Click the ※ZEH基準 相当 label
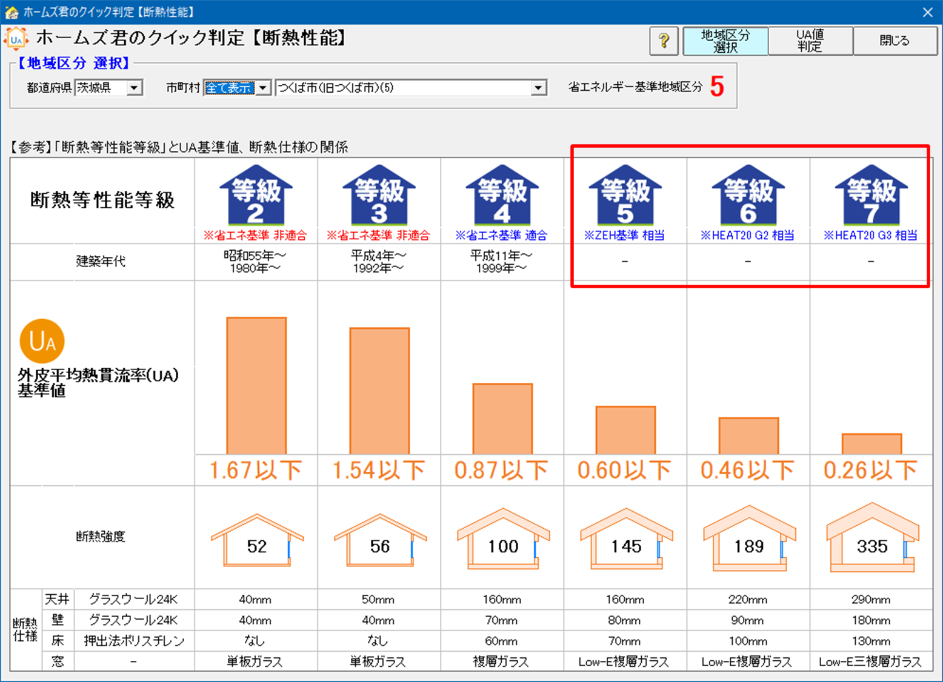The height and width of the screenshot is (682, 943). coord(624,236)
